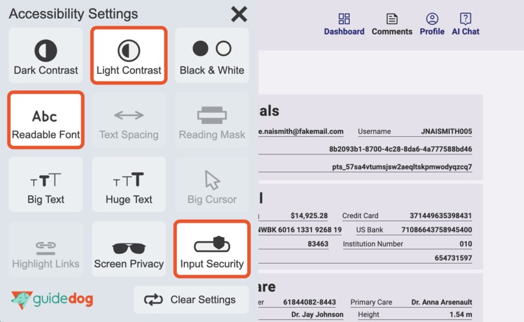524x322 pixels.
Task: Click the US Bank label
Action: click(x=370, y=230)
